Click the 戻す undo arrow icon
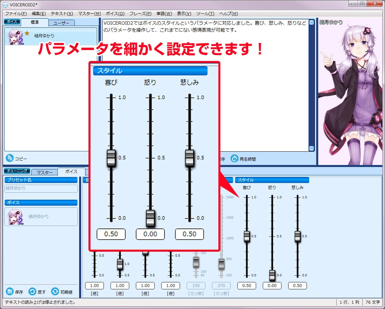The height and width of the screenshot is (309, 385). click(32, 292)
